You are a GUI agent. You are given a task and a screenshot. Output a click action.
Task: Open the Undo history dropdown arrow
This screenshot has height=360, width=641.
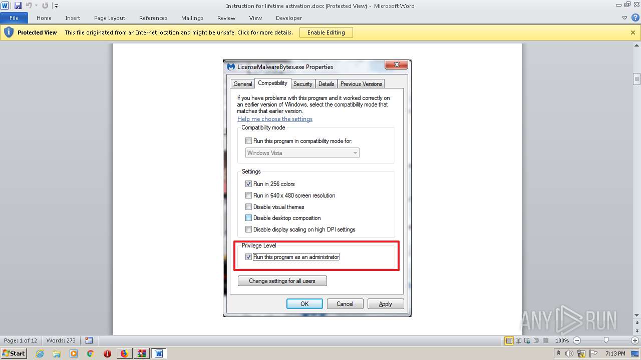[x=37, y=6]
